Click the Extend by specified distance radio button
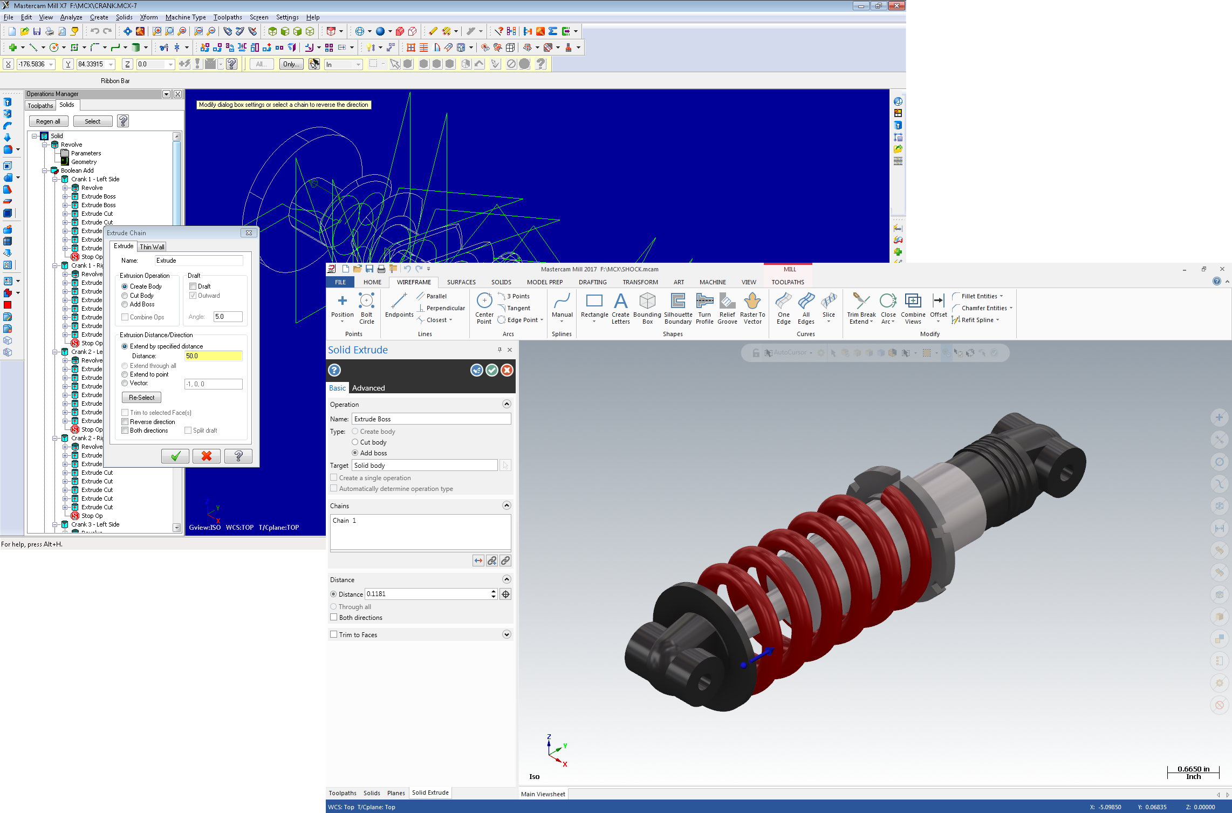This screenshot has height=813, width=1232. (x=125, y=346)
